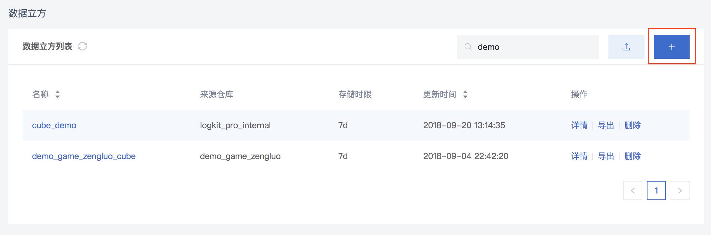Click 详情 for cube_demo row
Image resolution: width=711 pixels, height=235 pixels.
[579, 125]
